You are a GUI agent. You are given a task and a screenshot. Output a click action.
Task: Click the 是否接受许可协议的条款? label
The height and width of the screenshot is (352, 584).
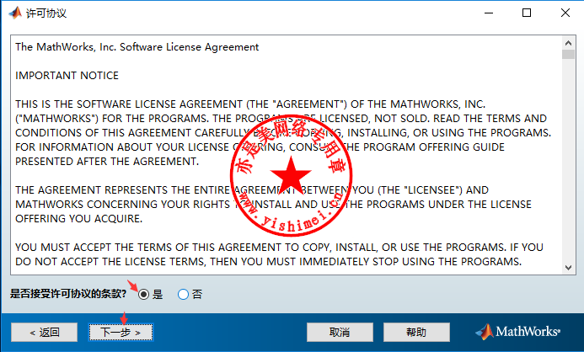68,294
